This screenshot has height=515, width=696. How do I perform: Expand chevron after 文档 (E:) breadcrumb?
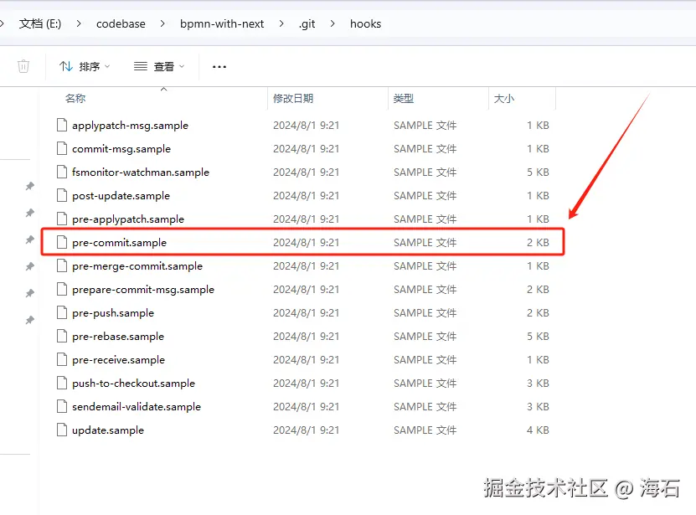click(79, 23)
